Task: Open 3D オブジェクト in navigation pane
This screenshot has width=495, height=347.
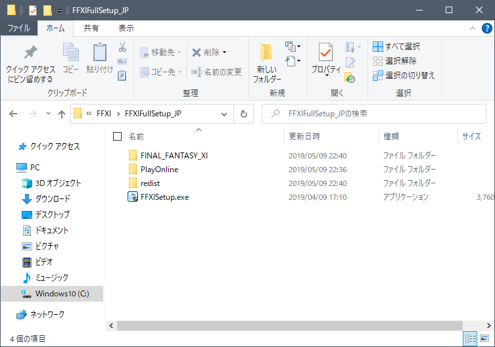Action: pyautogui.click(x=51, y=183)
